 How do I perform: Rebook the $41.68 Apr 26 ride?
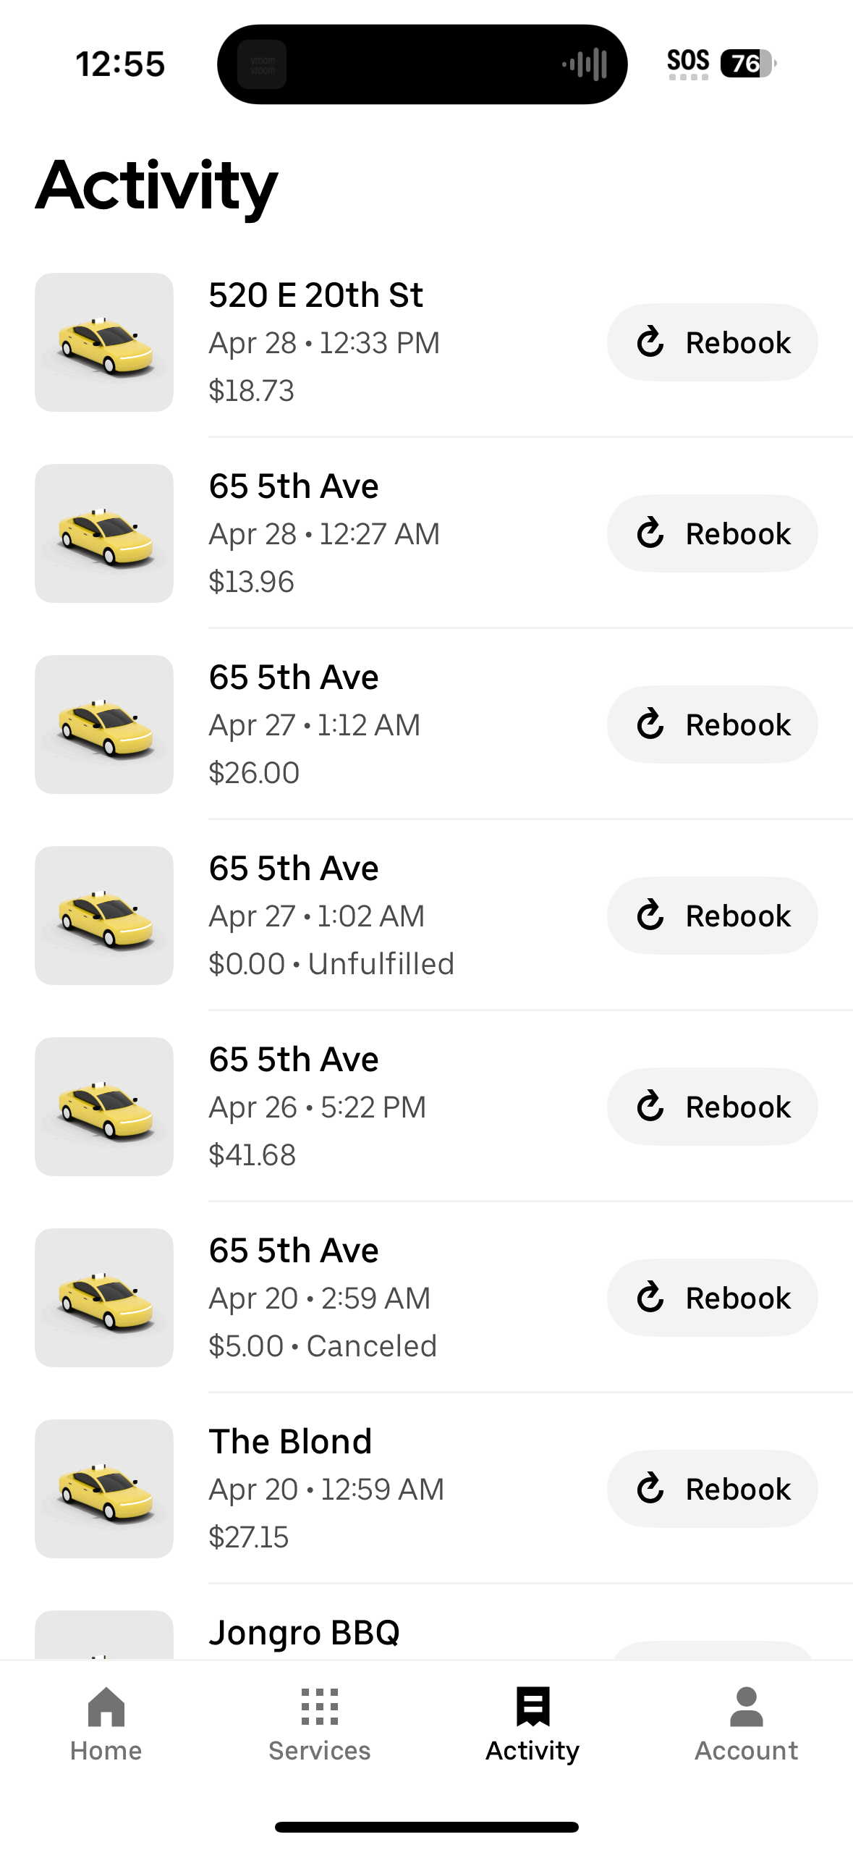pos(712,1107)
